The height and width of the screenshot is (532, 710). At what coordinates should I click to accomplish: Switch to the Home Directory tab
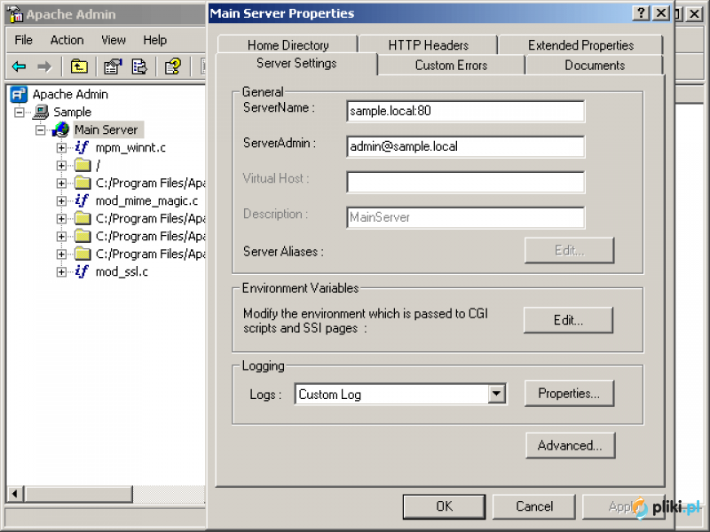click(288, 45)
